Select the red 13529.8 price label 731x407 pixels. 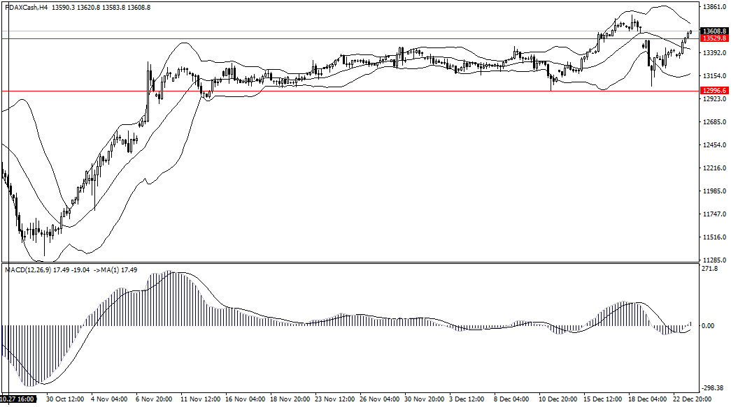click(714, 39)
